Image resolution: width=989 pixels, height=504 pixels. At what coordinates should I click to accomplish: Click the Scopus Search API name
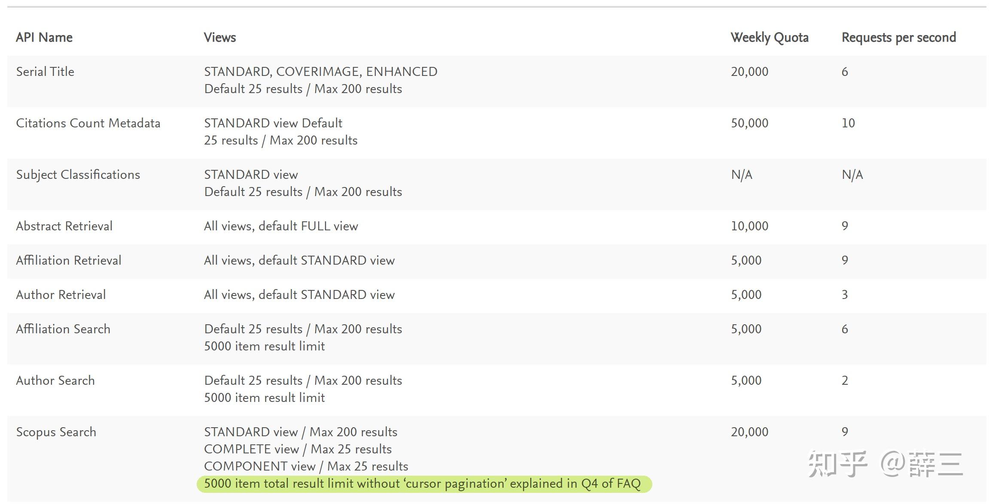point(56,432)
